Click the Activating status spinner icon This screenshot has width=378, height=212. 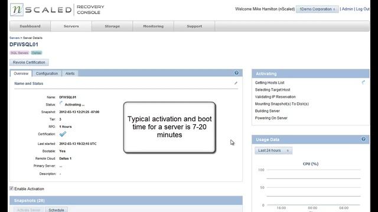tap(61, 104)
